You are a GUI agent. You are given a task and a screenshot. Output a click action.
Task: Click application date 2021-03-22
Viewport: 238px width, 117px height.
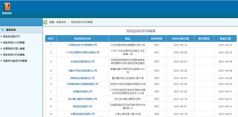[180, 91]
